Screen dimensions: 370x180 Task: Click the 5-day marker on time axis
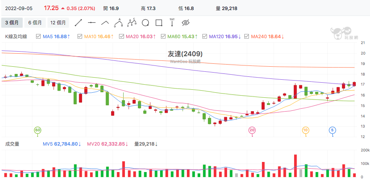pos(332,130)
